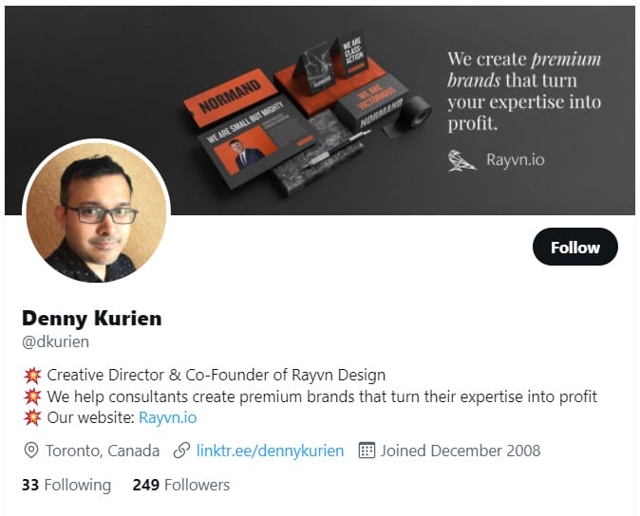The width and height of the screenshot is (640, 516).
Task: Click the Joined December 2008 text
Action: tap(461, 451)
